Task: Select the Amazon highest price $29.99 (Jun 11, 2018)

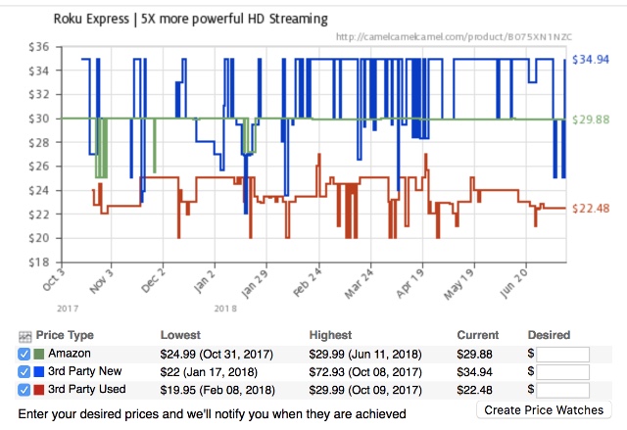Action: 365,355
